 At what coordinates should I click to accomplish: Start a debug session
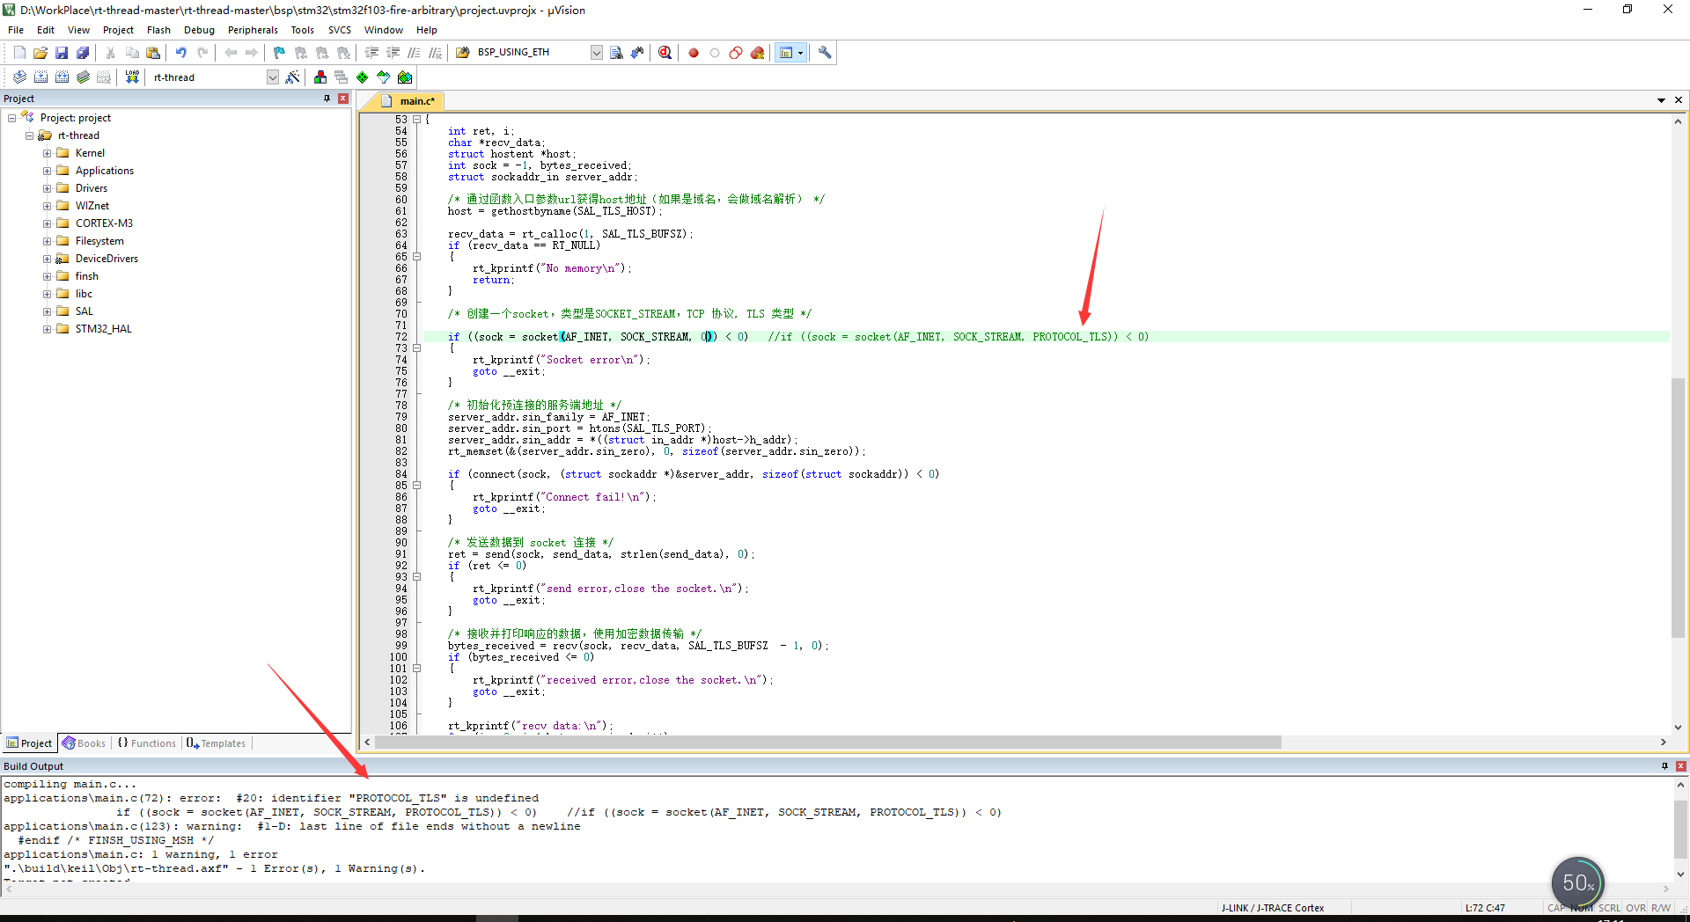pos(665,53)
